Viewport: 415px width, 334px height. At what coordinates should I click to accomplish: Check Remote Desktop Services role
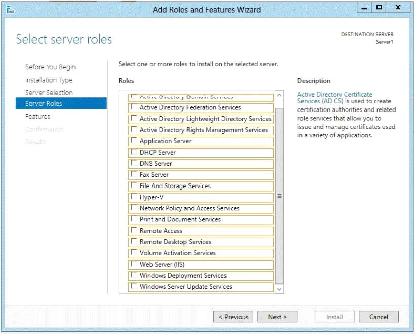[133, 242]
